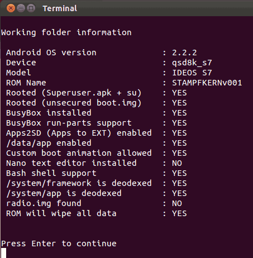This screenshot has width=253, height=258.
Task: Click the ROM name STAMPFKERNv001
Action: pyautogui.click(x=207, y=83)
